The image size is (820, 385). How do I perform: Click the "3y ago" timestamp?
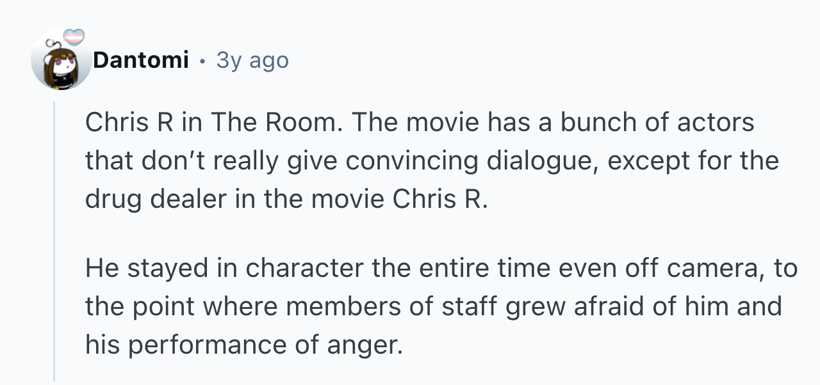pos(252,60)
